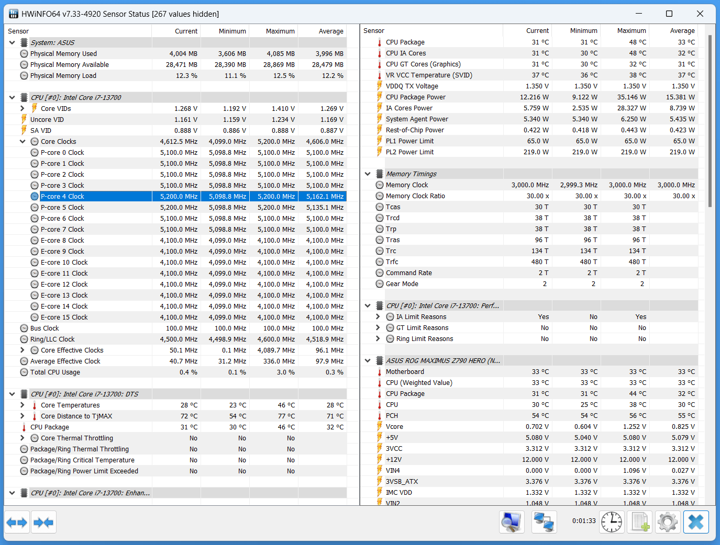720x545 pixels.
Task: Select the Command Rate row
Action: 529,272
